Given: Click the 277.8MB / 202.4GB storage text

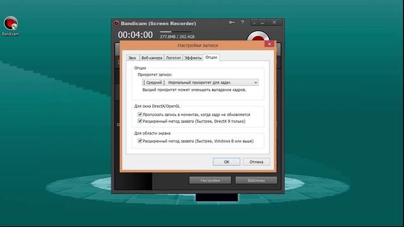Looking at the screenshot, I should [177, 37].
